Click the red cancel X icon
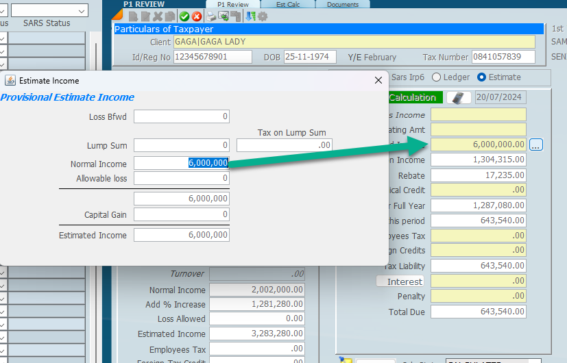Image resolution: width=567 pixels, height=363 pixels. pos(197,16)
